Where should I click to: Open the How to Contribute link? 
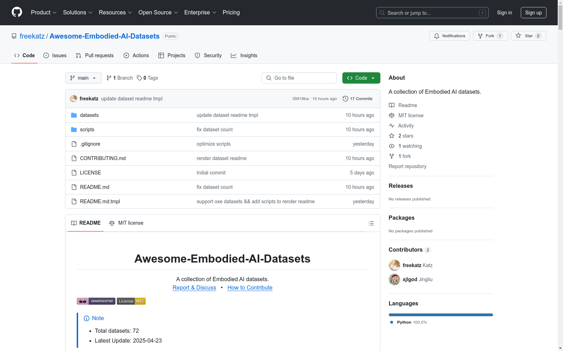point(250,288)
